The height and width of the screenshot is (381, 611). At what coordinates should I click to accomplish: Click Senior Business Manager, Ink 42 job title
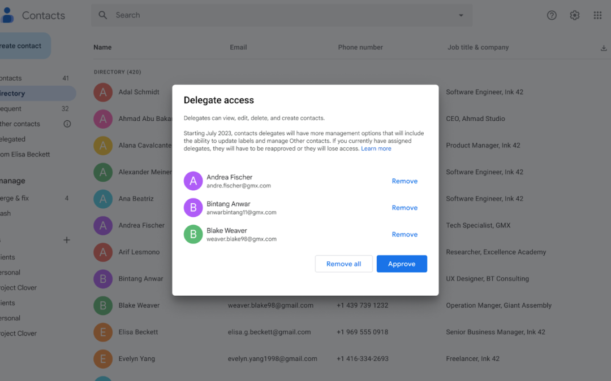(x=496, y=332)
